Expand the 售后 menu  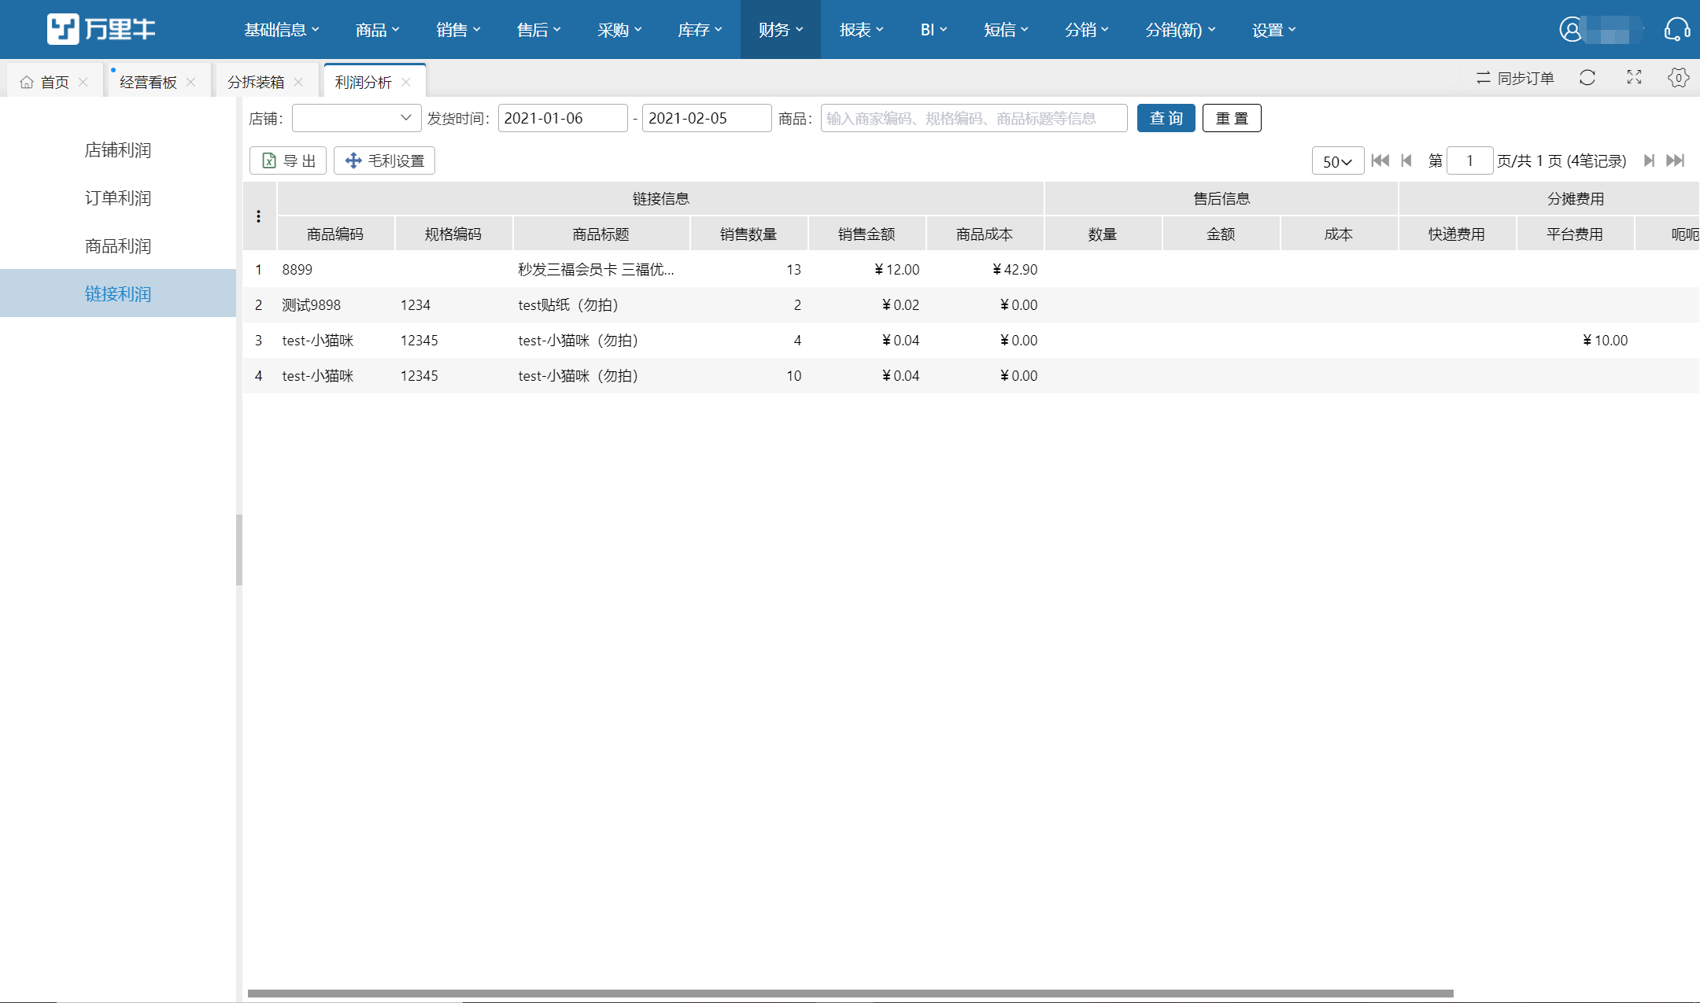tap(538, 30)
